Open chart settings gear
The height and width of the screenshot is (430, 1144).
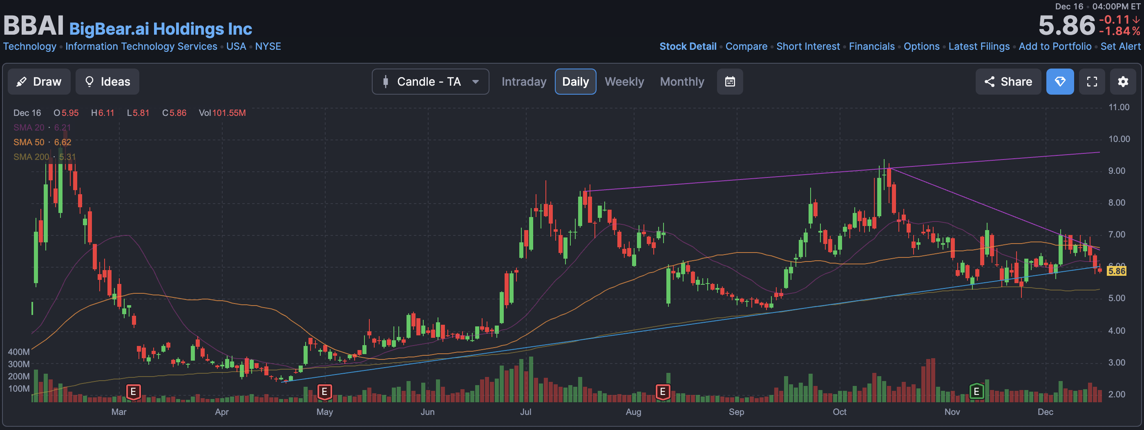click(1123, 82)
